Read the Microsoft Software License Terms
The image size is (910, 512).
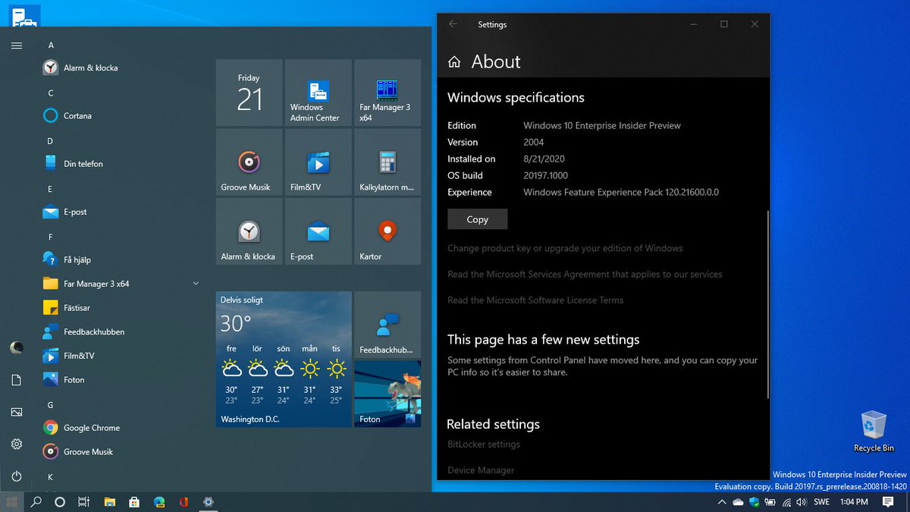(535, 300)
